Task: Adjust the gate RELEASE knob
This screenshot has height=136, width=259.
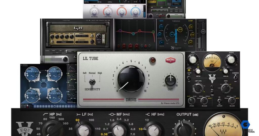Action: click(x=161, y=42)
